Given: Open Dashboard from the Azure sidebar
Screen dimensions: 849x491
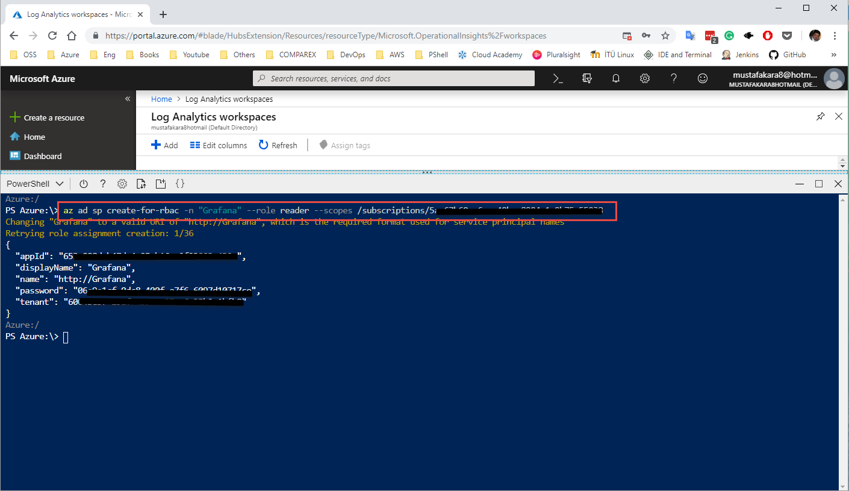Looking at the screenshot, I should point(36,156).
